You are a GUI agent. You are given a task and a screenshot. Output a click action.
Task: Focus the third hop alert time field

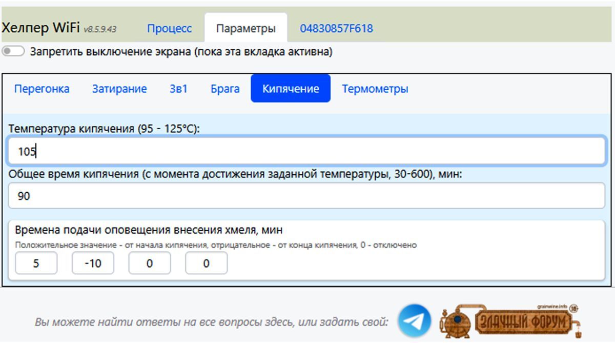[x=149, y=264]
